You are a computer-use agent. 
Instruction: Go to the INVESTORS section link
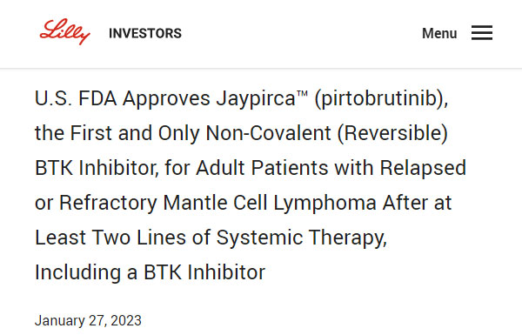point(145,33)
